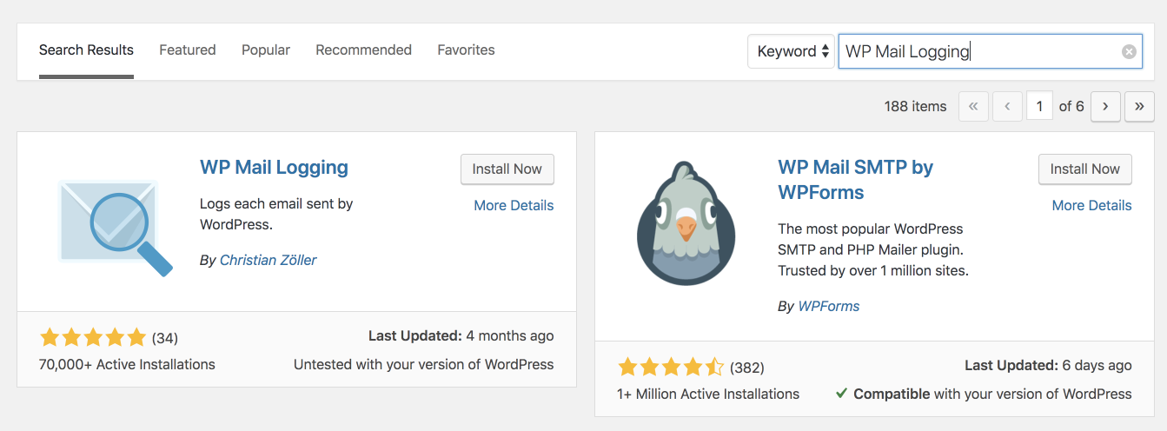Open the Keyword search type dropdown
Image resolution: width=1167 pixels, height=431 pixels.
[x=791, y=51]
